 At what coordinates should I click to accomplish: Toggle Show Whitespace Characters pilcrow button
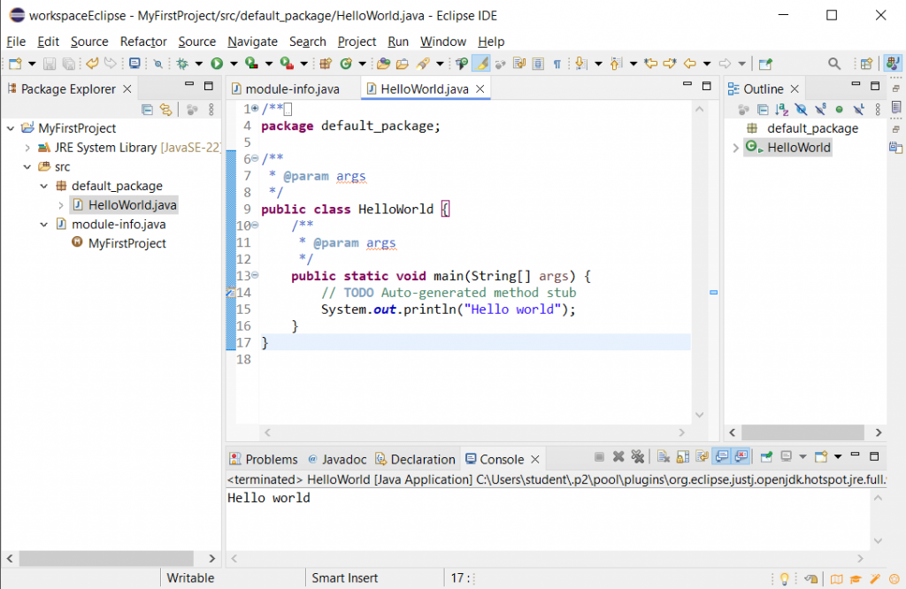click(x=557, y=64)
